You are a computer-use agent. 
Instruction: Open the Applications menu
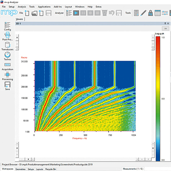click(44, 7)
